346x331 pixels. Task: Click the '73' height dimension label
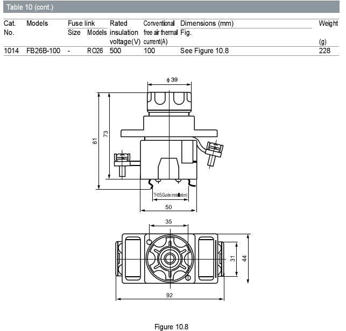pos(105,134)
